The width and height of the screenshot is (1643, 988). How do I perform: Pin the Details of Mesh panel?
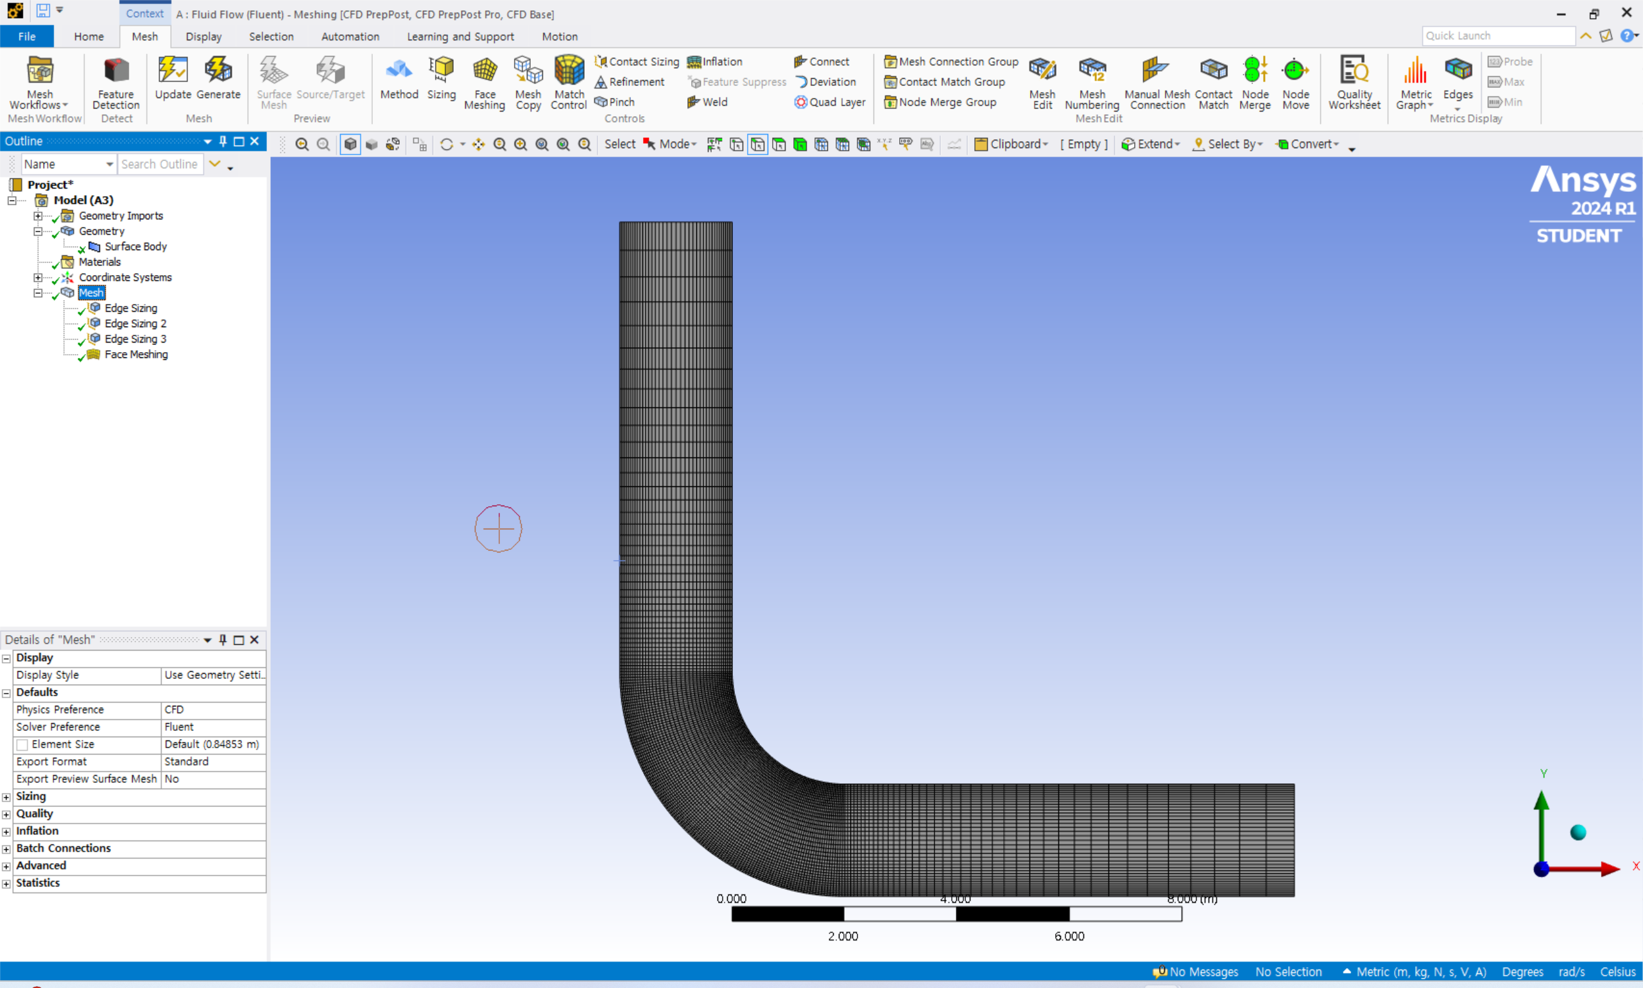[x=223, y=640]
